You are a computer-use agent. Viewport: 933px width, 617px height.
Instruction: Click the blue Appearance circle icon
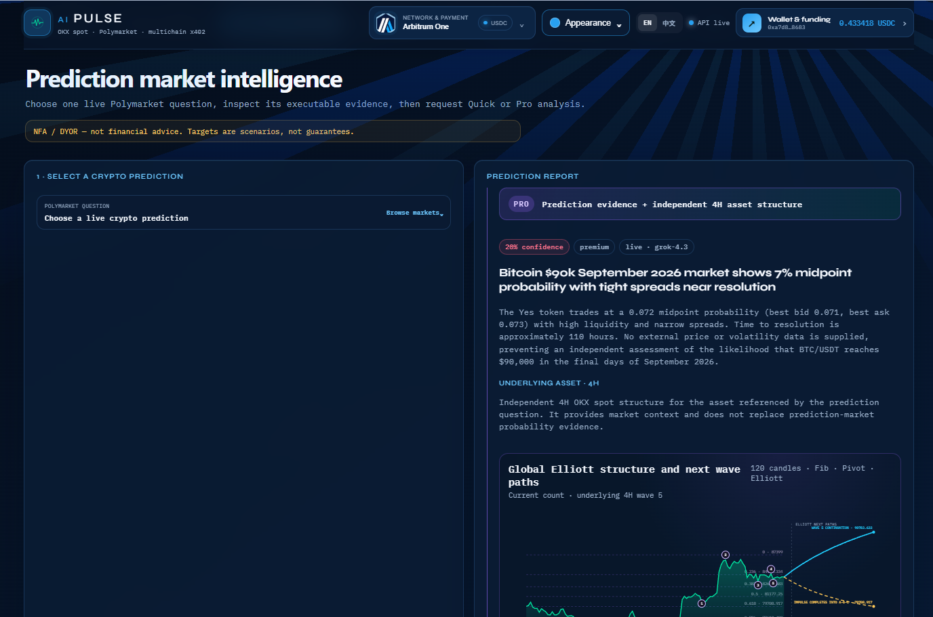tap(555, 23)
